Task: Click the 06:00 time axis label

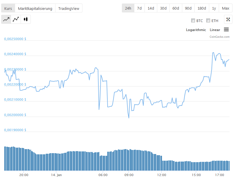Action: 103,175
